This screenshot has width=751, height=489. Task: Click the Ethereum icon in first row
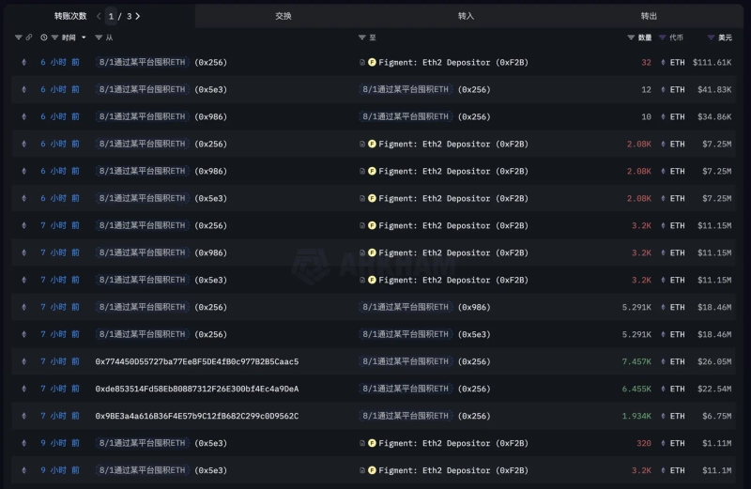pyautogui.click(x=24, y=63)
